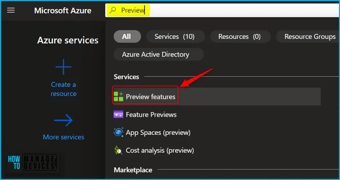Filter results by Resources (0)

tap(240, 36)
